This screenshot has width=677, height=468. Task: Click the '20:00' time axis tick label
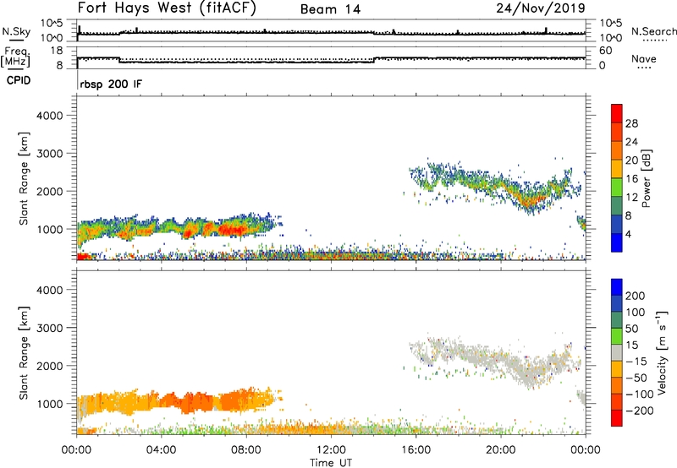pos(501,450)
